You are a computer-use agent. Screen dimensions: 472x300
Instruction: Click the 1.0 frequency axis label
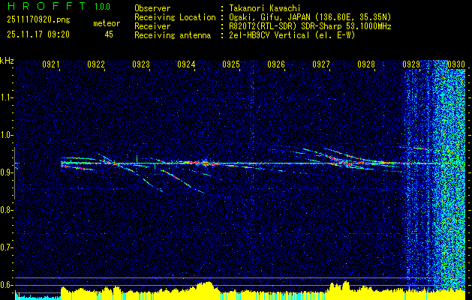pos(6,135)
